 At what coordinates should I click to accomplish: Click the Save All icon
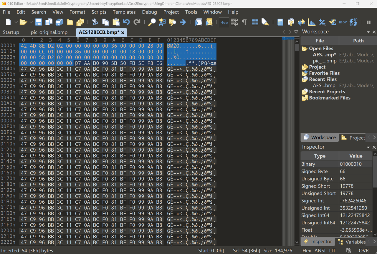59,22
